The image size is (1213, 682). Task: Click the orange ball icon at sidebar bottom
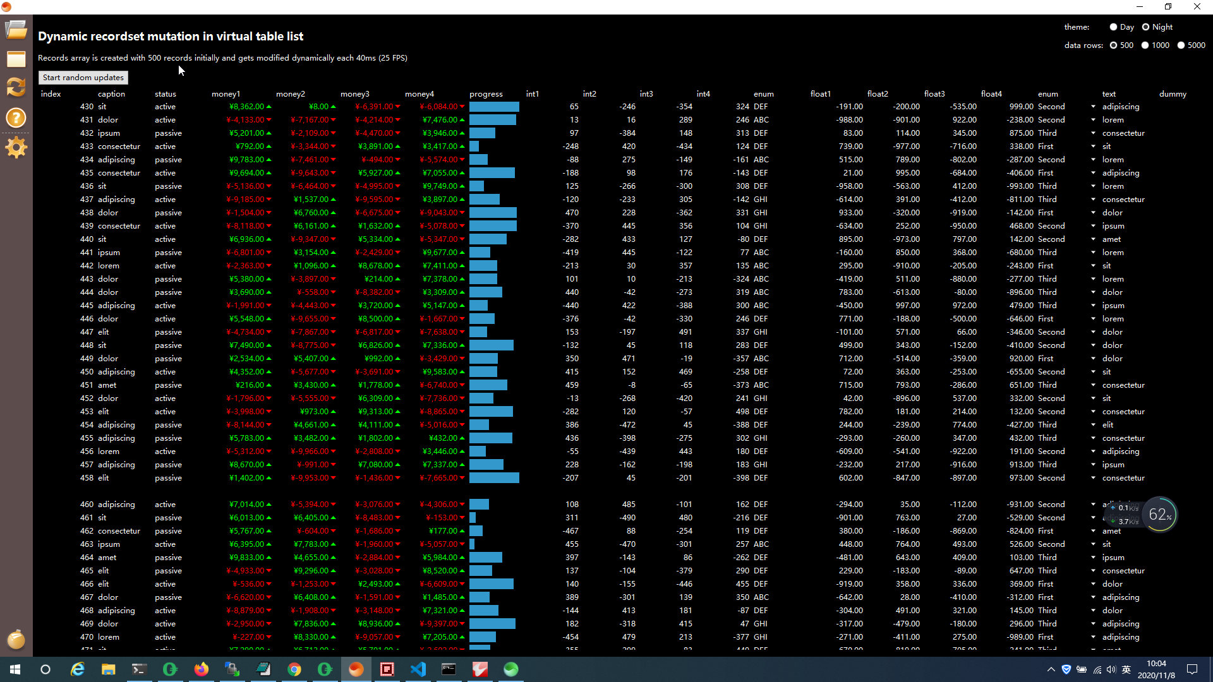(x=16, y=639)
